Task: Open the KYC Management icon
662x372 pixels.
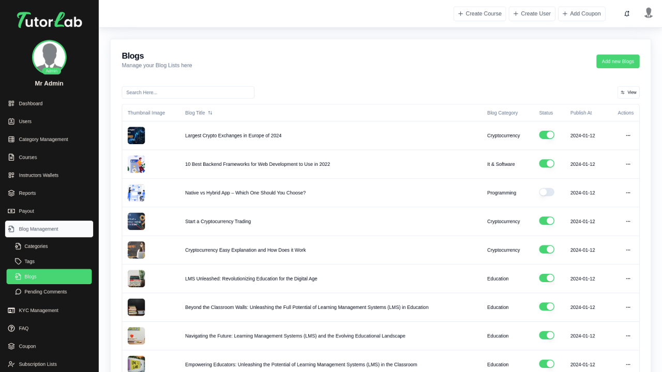Action: [11, 310]
